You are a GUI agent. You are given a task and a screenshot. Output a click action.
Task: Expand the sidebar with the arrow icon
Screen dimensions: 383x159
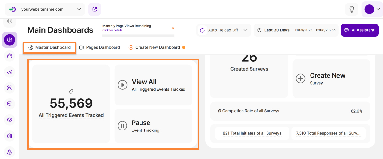[10, 21]
